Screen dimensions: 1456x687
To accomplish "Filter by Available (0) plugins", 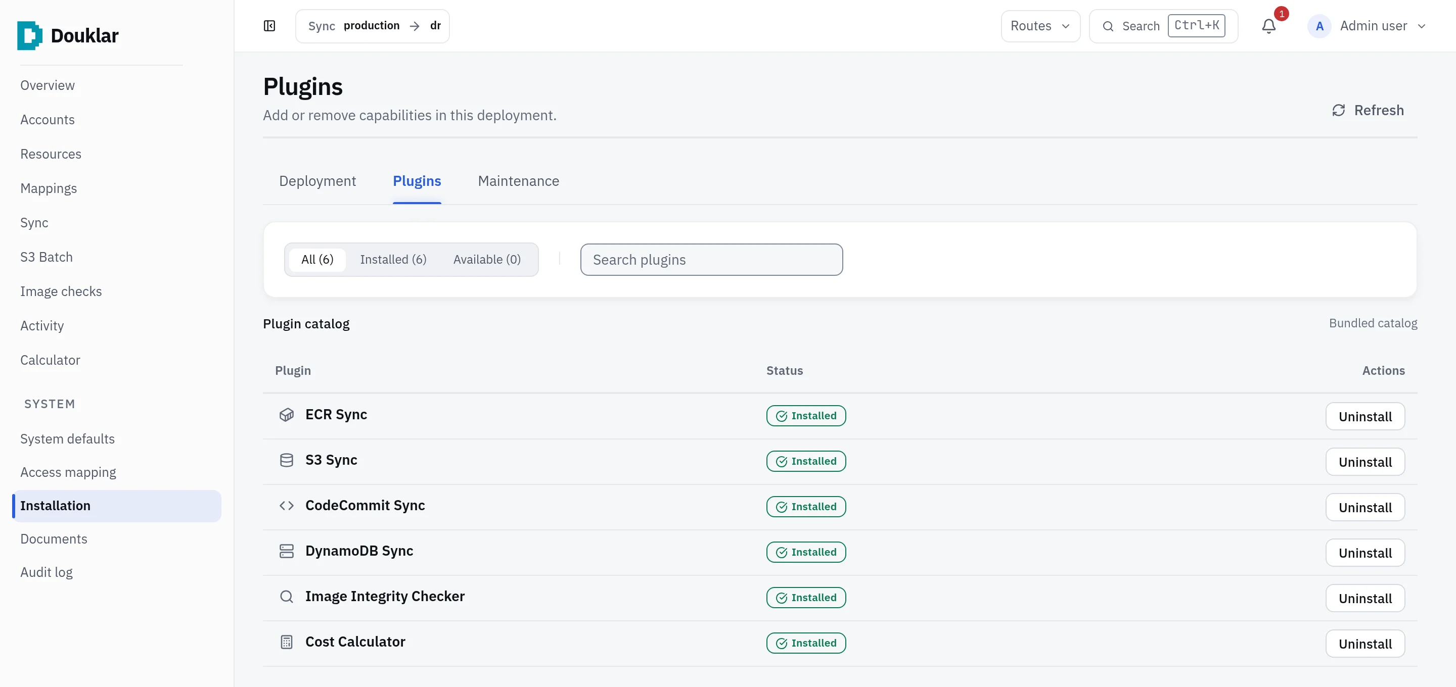I will pyautogui.click(x=487, y=259).
